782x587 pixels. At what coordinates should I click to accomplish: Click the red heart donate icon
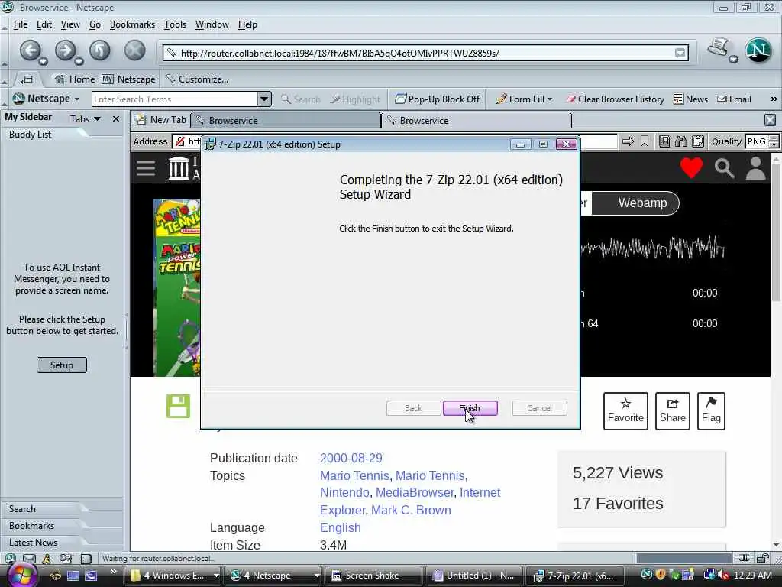(x=691, y=167)
